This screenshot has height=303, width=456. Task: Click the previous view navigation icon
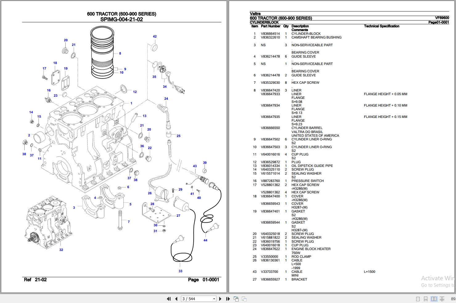(x=236, y=299)
